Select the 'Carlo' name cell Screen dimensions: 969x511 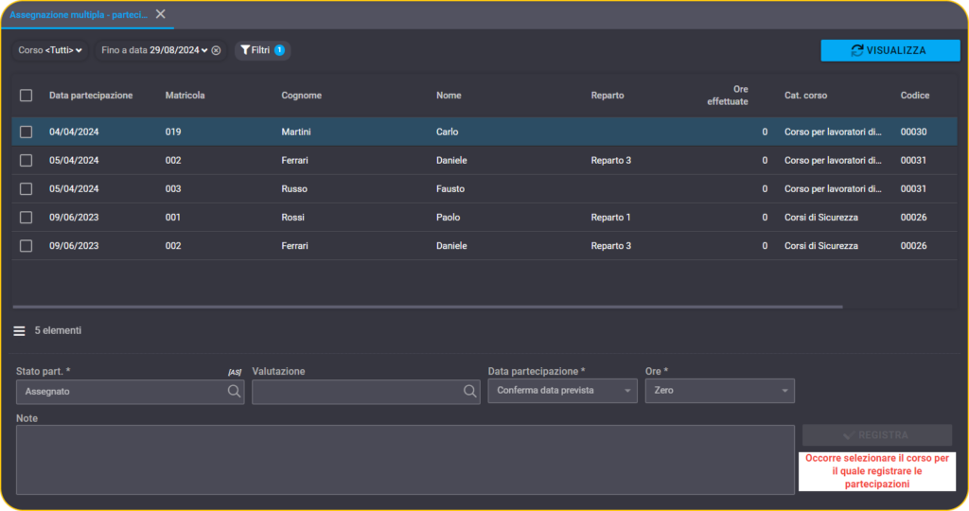coord(447,132)
